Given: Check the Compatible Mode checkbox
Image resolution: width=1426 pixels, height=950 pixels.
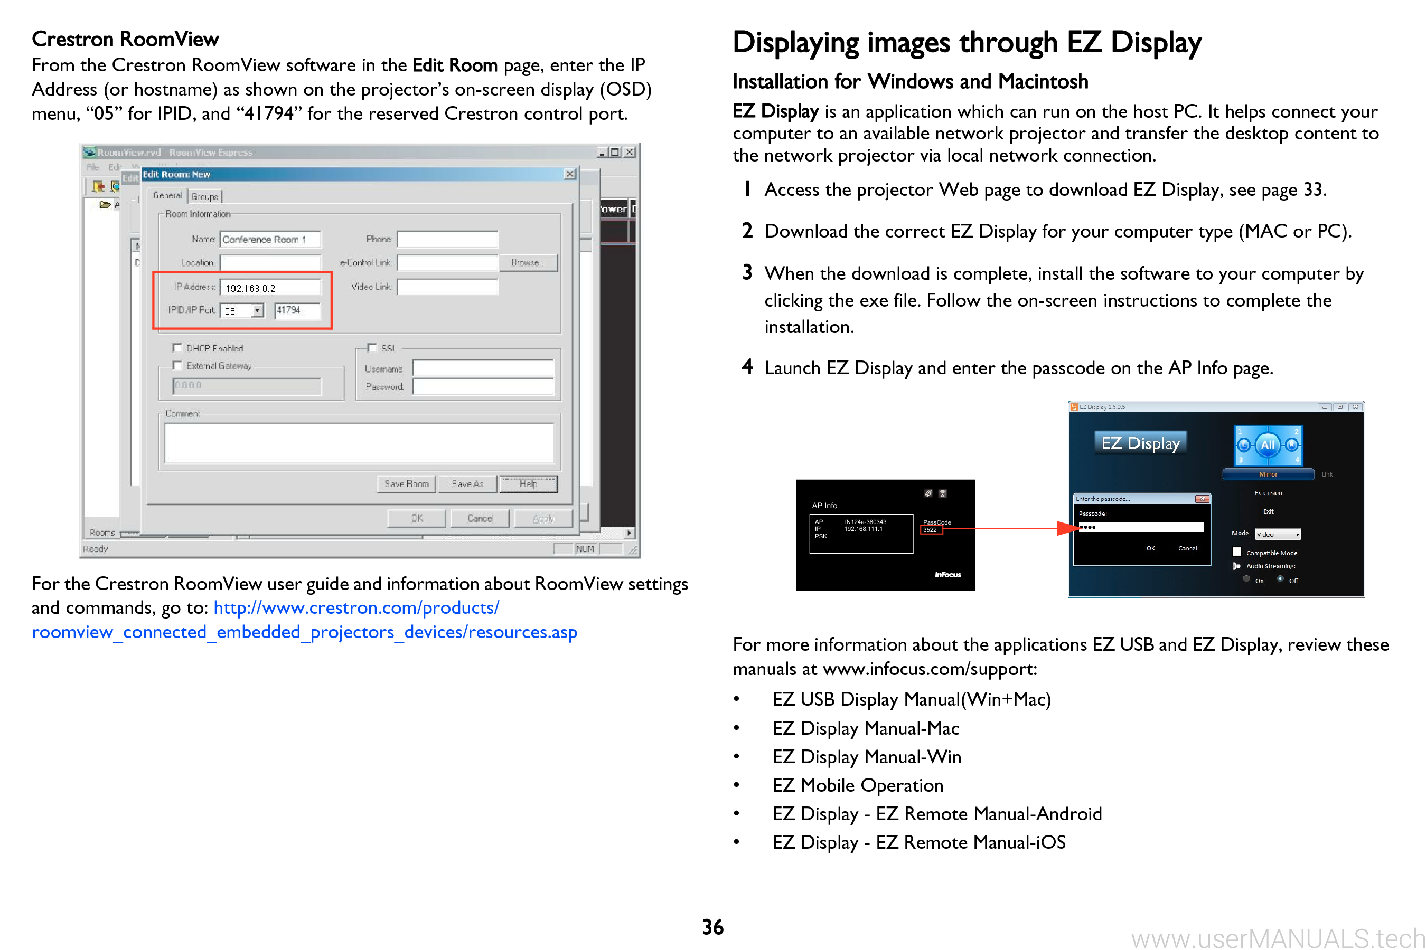Looking at the screenshot, I should tap(1237, 552).
